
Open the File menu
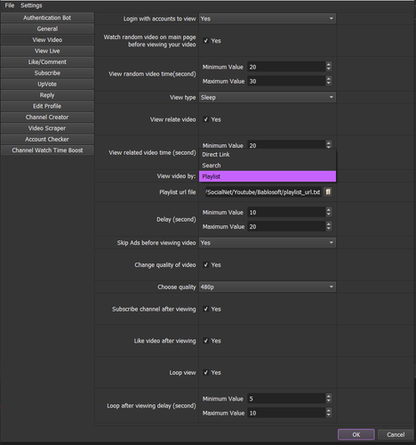[x=10, y=5]
